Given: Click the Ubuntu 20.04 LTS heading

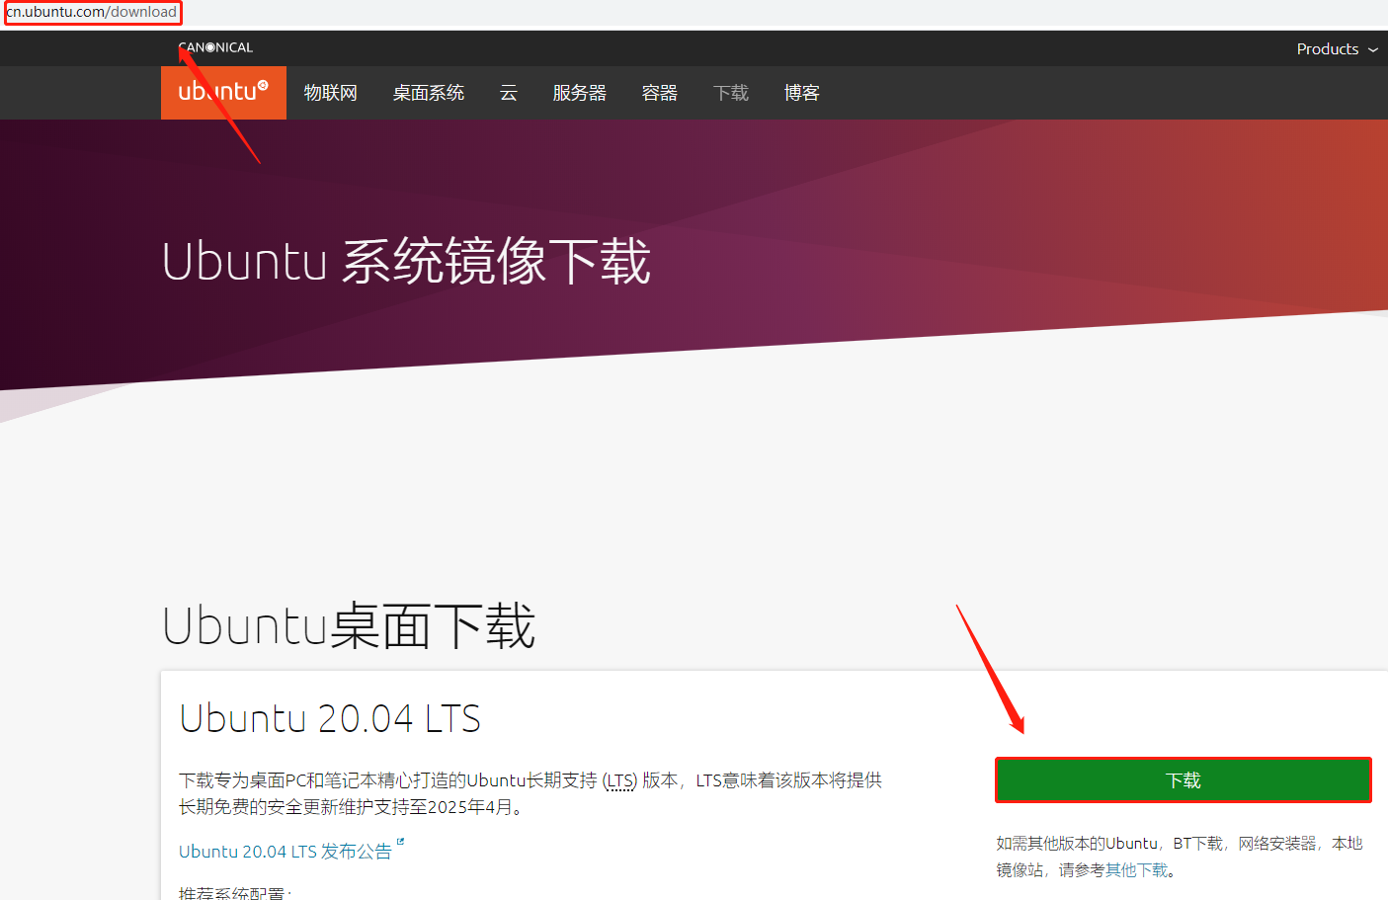Looking at the screenshot, I should coord(330,719).
